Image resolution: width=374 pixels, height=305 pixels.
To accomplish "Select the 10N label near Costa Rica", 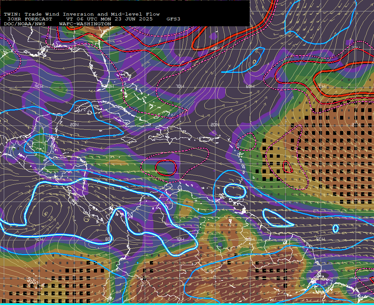I will [x=74, y=201].
